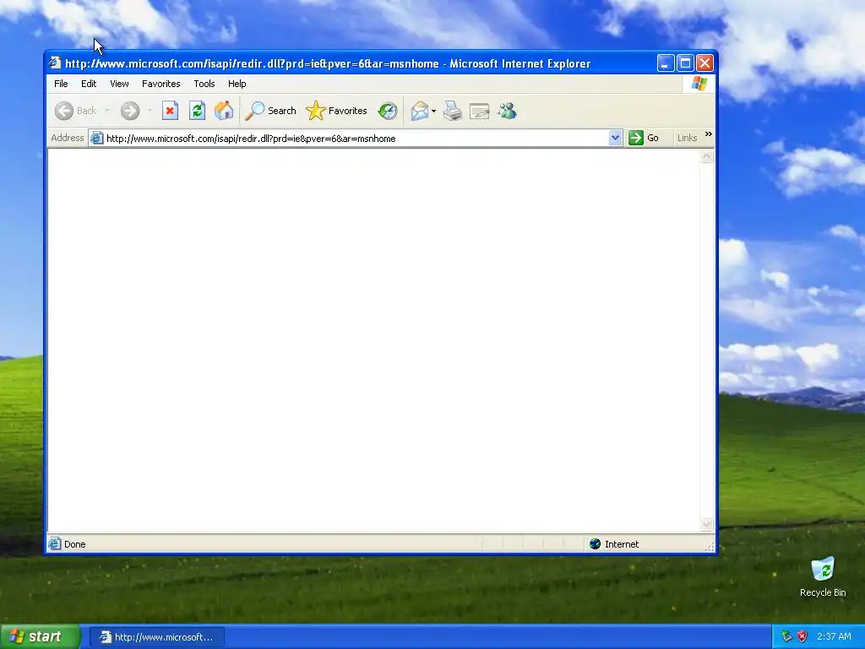Click the Internet zone globe icon
Image resolution: width=865 pixels, height=649 pixels.
pyautogui.click(x=595, y=543)
